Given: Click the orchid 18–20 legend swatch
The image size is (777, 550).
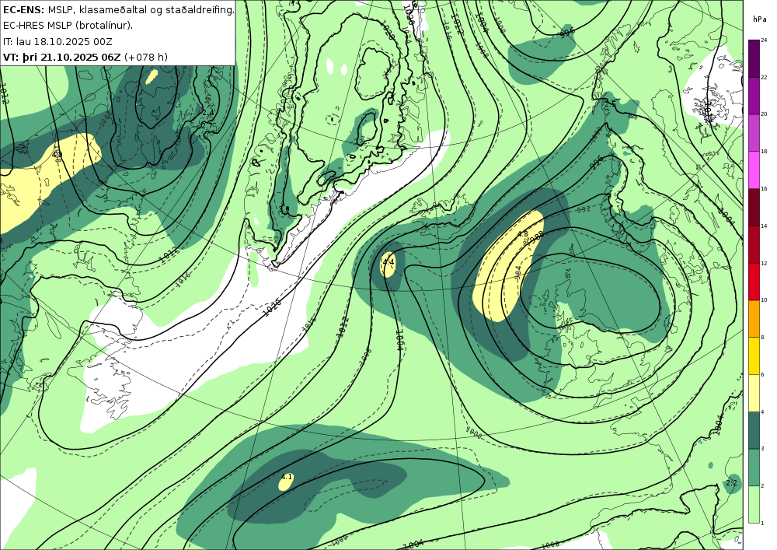Looking at the screenshot, I should [x=754, y=133].
